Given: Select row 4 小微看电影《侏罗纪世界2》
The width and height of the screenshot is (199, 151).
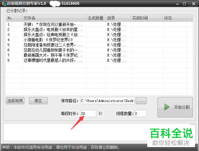Looking at the screenshot, I should pyautogui.click(x=99, y=40).
